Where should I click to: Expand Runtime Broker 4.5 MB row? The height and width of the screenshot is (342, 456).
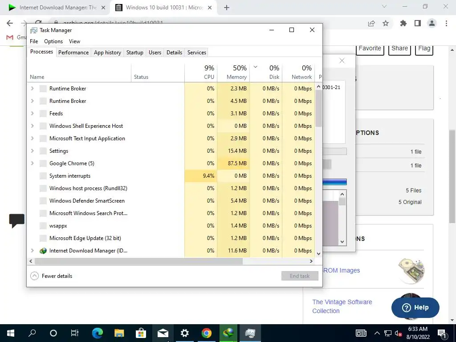(32, 101)
